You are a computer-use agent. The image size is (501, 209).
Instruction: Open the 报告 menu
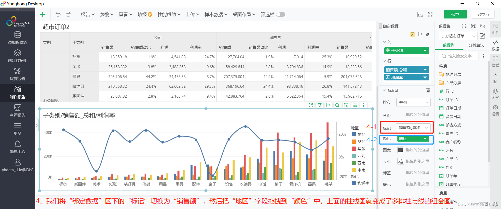(x=88, y=15)
